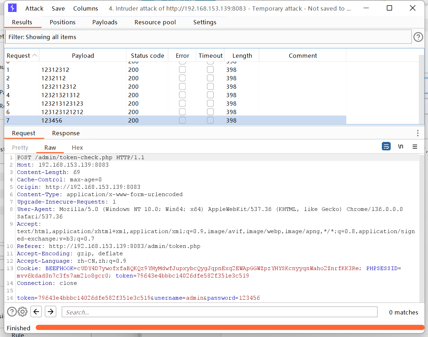Select result row with payload 1232112

(x=175, y=78)
